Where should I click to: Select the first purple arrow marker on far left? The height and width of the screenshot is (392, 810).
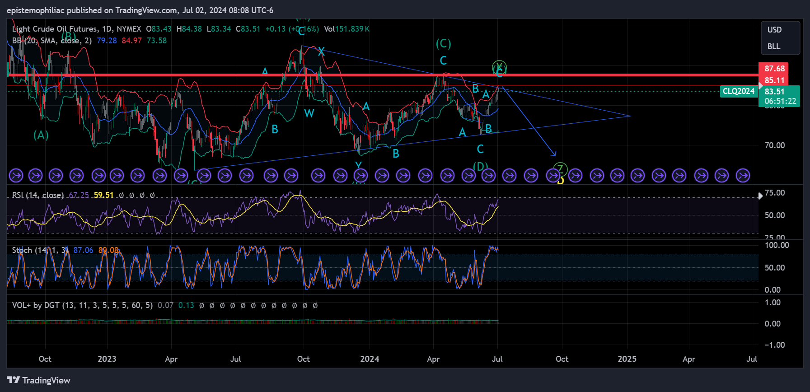pyautogui.click(x=16, y=175)
